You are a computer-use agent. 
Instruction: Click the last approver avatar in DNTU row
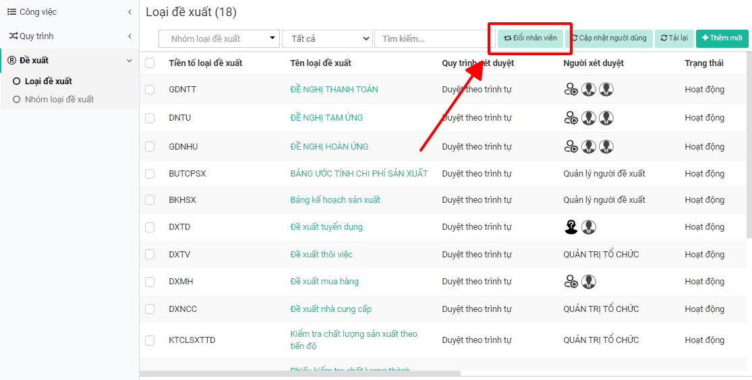pyautogui.click(x=606, y=118)
